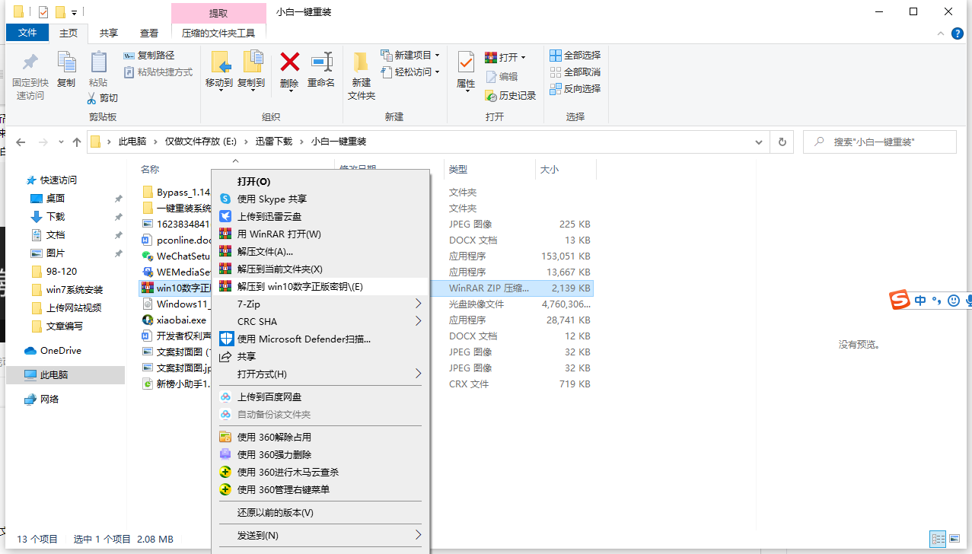Switch to the 查看 ribbon tab
The image size is (972, 554).
[x=148, y=33]
